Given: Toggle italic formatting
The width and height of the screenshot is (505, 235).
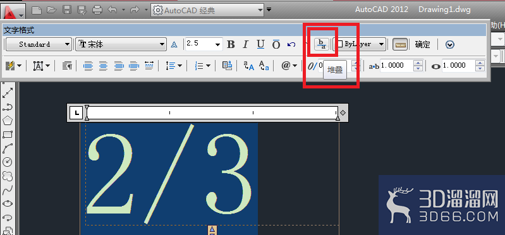Looking at the screenshot, I should click(246, 44).
